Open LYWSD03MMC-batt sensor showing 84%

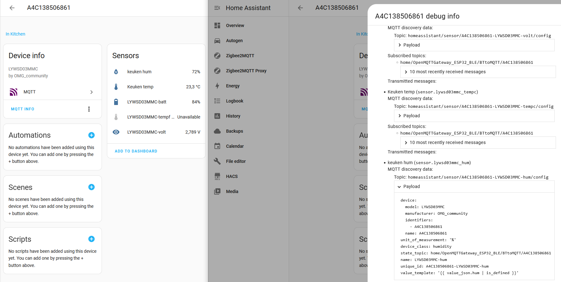pyautogui.click(x=156, y=102)
